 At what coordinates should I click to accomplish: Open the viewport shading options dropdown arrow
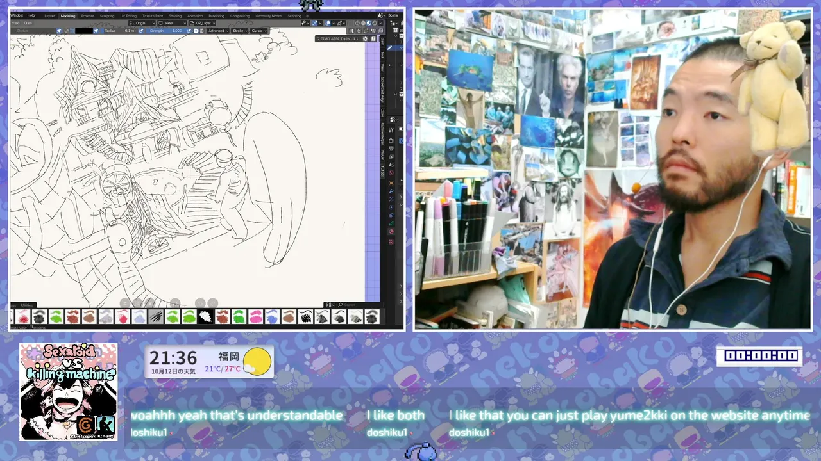tap(380, 23)
